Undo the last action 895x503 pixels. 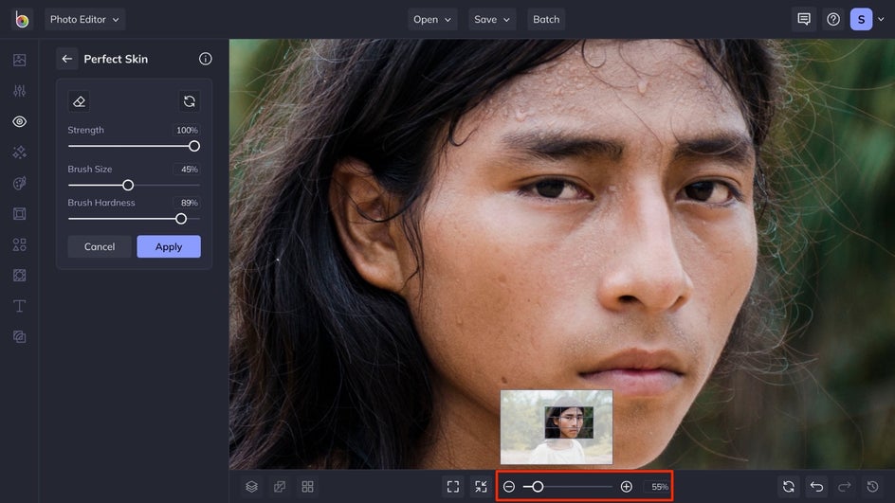tap(817, 487)
